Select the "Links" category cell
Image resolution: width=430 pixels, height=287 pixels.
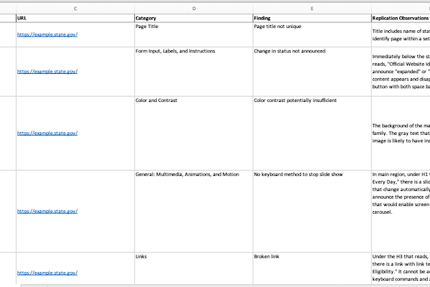click(193, 268)
